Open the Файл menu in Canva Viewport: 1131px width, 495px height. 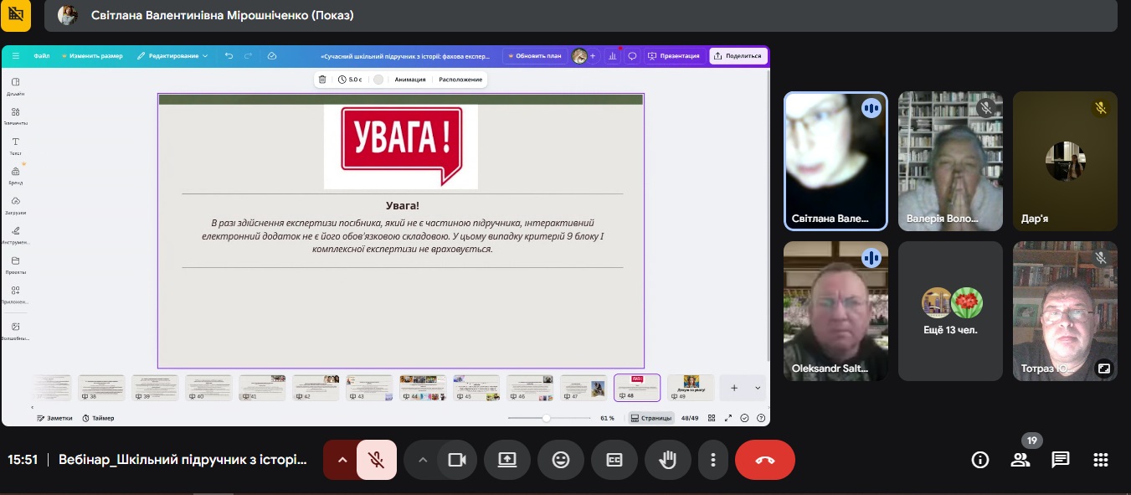tap(41, 56)
